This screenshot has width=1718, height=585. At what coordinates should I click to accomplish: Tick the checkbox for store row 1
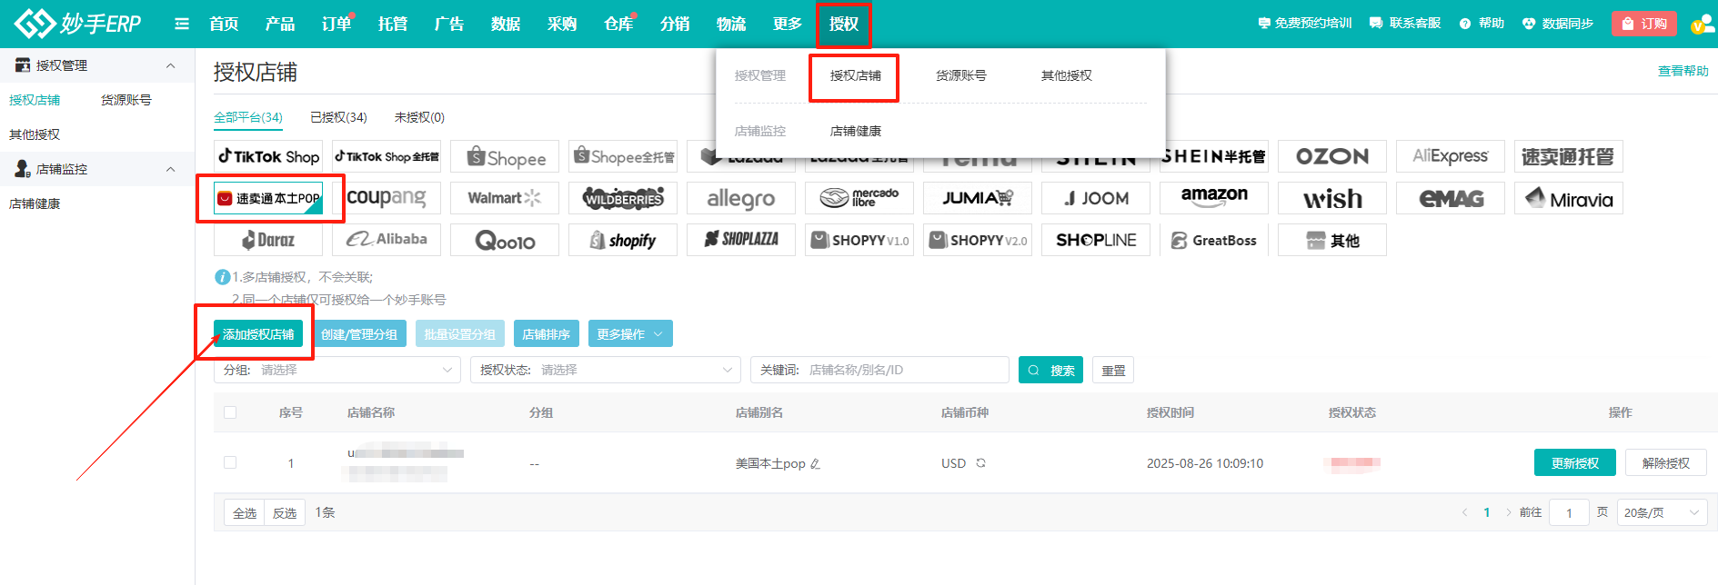click(230, 462)
